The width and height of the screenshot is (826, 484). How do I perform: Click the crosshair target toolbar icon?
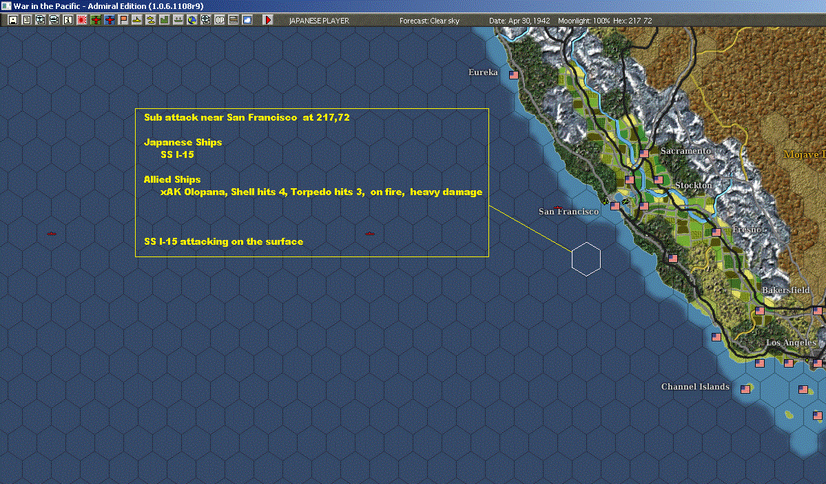coord(205,20)
